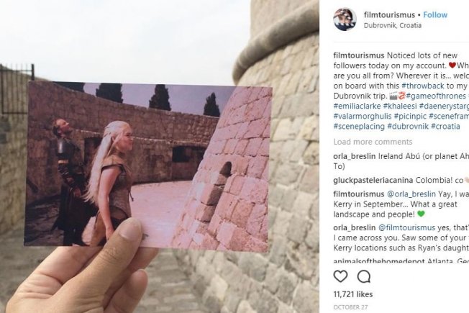Image resolution: width=469 pixels, height=313 pixels.
Task: Open the #dubrovnik hashtag
Action: pyautogui.click(x=408, y=126)
